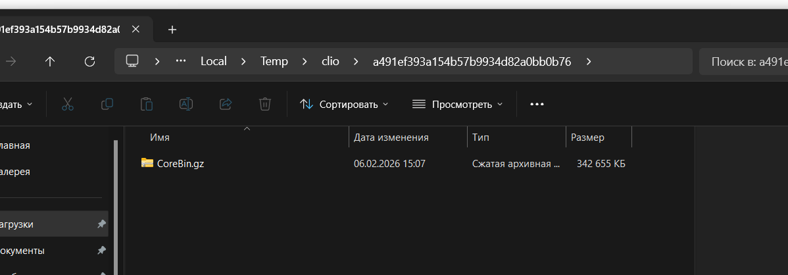The width and height of the screenshot is (788, 275).
Task: Click the Delete trash can icon
Action: tap(265, 104)
